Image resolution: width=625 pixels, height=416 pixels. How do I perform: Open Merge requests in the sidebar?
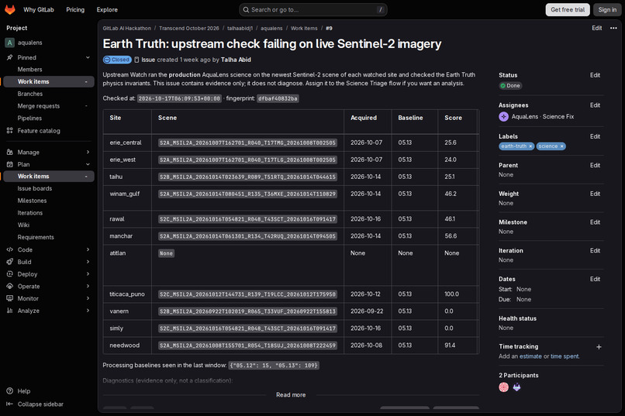[39, 106]
